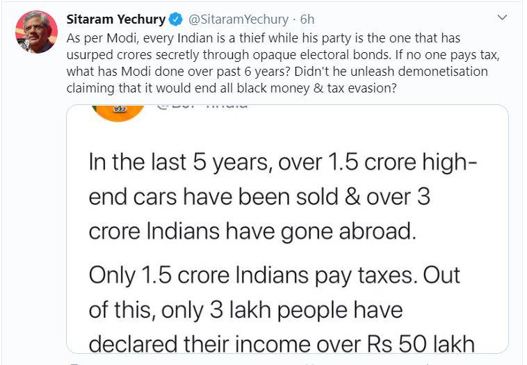527x365 pixels.
Task: Click the quoted tweet's orange profile avatar
Action: 117,110
